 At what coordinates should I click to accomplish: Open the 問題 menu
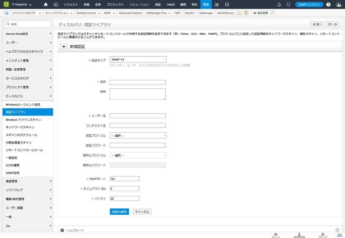click(x=87, y=4)
